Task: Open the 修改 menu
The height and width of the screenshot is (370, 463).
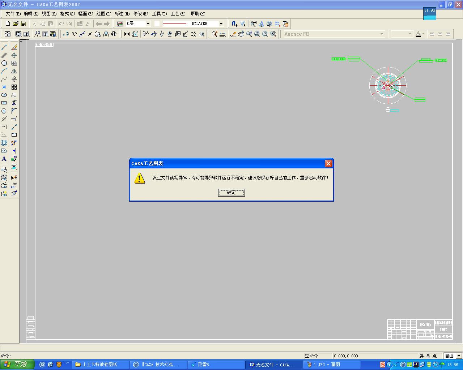Action: click(140, 14)
